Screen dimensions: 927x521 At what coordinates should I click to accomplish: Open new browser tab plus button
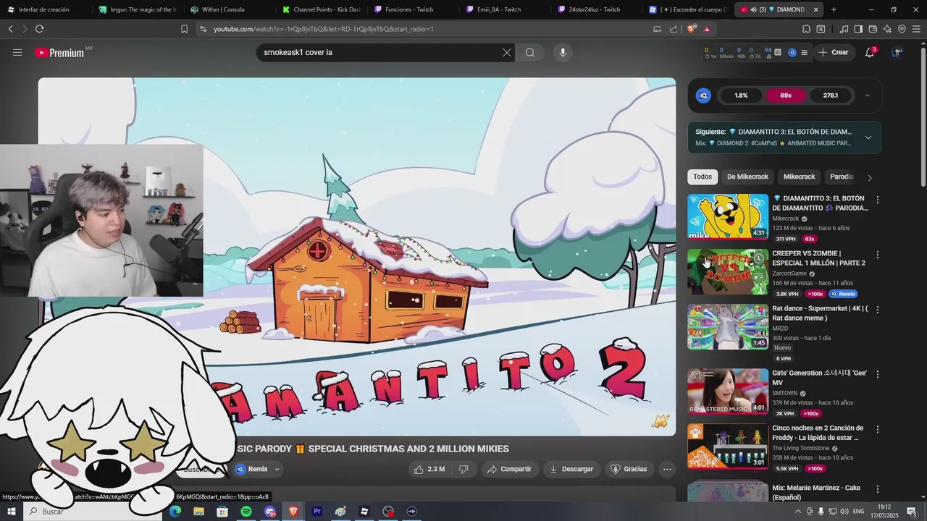point(834,9)
